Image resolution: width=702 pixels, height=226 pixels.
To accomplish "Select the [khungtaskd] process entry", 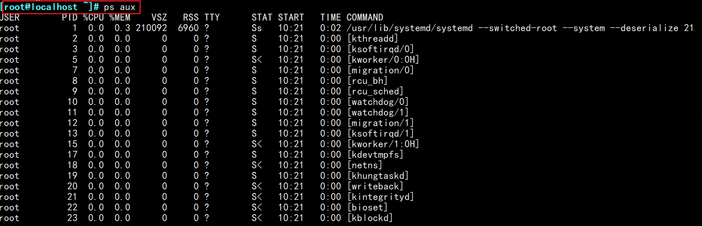I will click(x=378, y=176).
